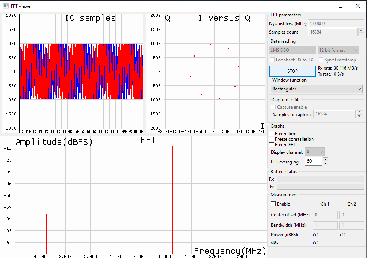Open the 12 bit format dropdown
Image resolution: width=367 pixels, height=258 pixels.
[338, 50]
